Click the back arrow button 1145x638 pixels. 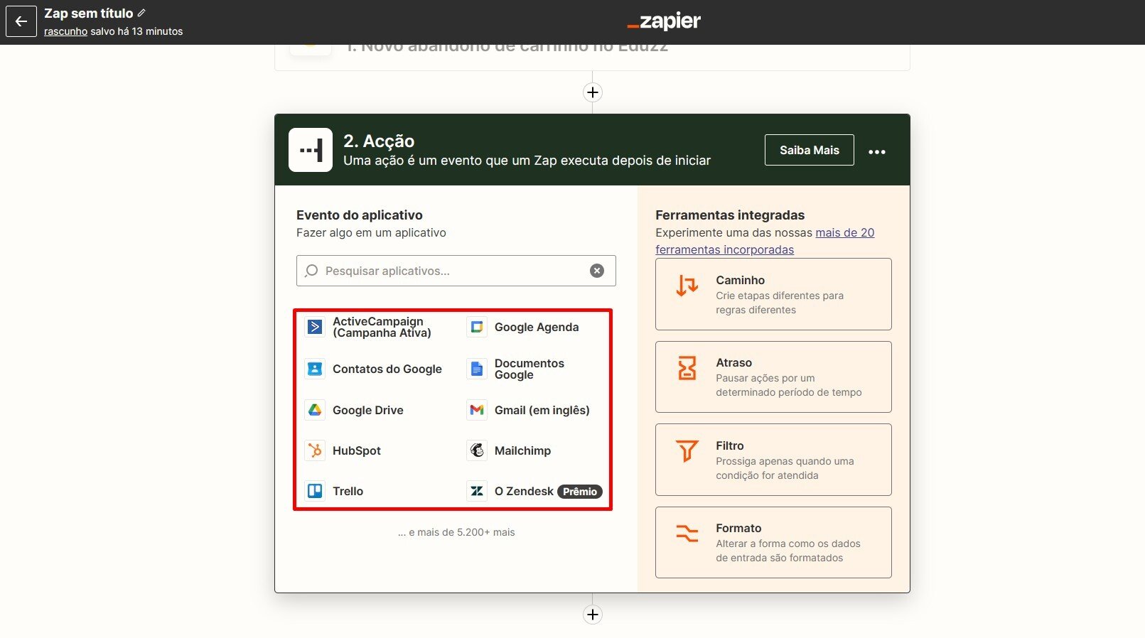tap(21, 21)
